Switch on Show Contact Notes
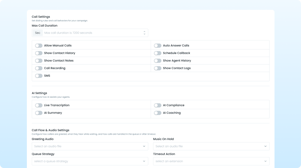301x168 pixels. pos(39,61)
